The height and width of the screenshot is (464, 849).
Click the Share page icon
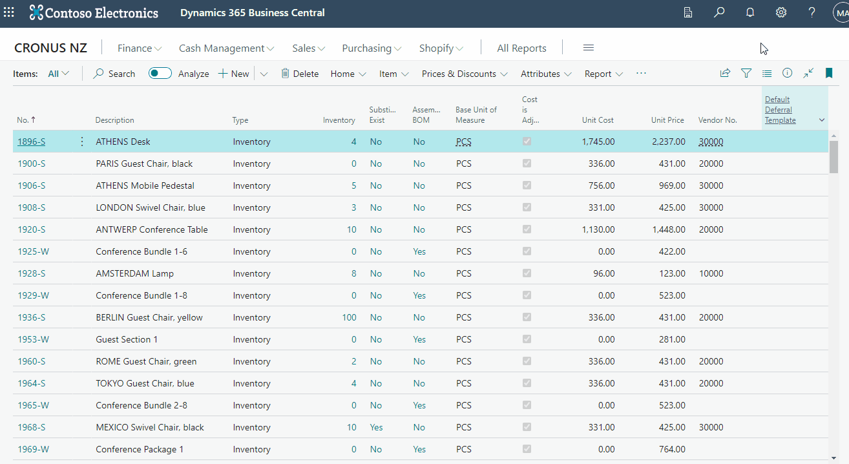click(x=725, y=73)
